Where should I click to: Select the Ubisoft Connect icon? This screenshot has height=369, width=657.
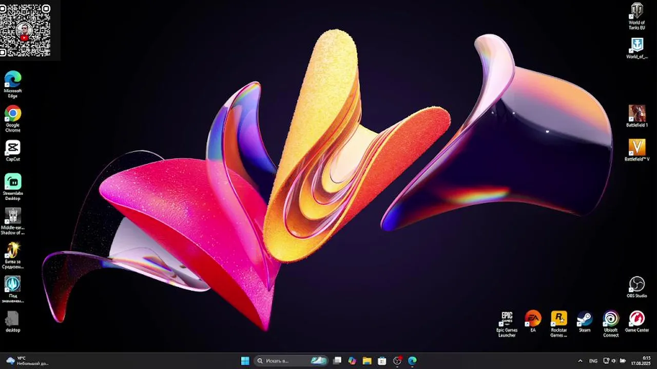(x=611, y=324)
